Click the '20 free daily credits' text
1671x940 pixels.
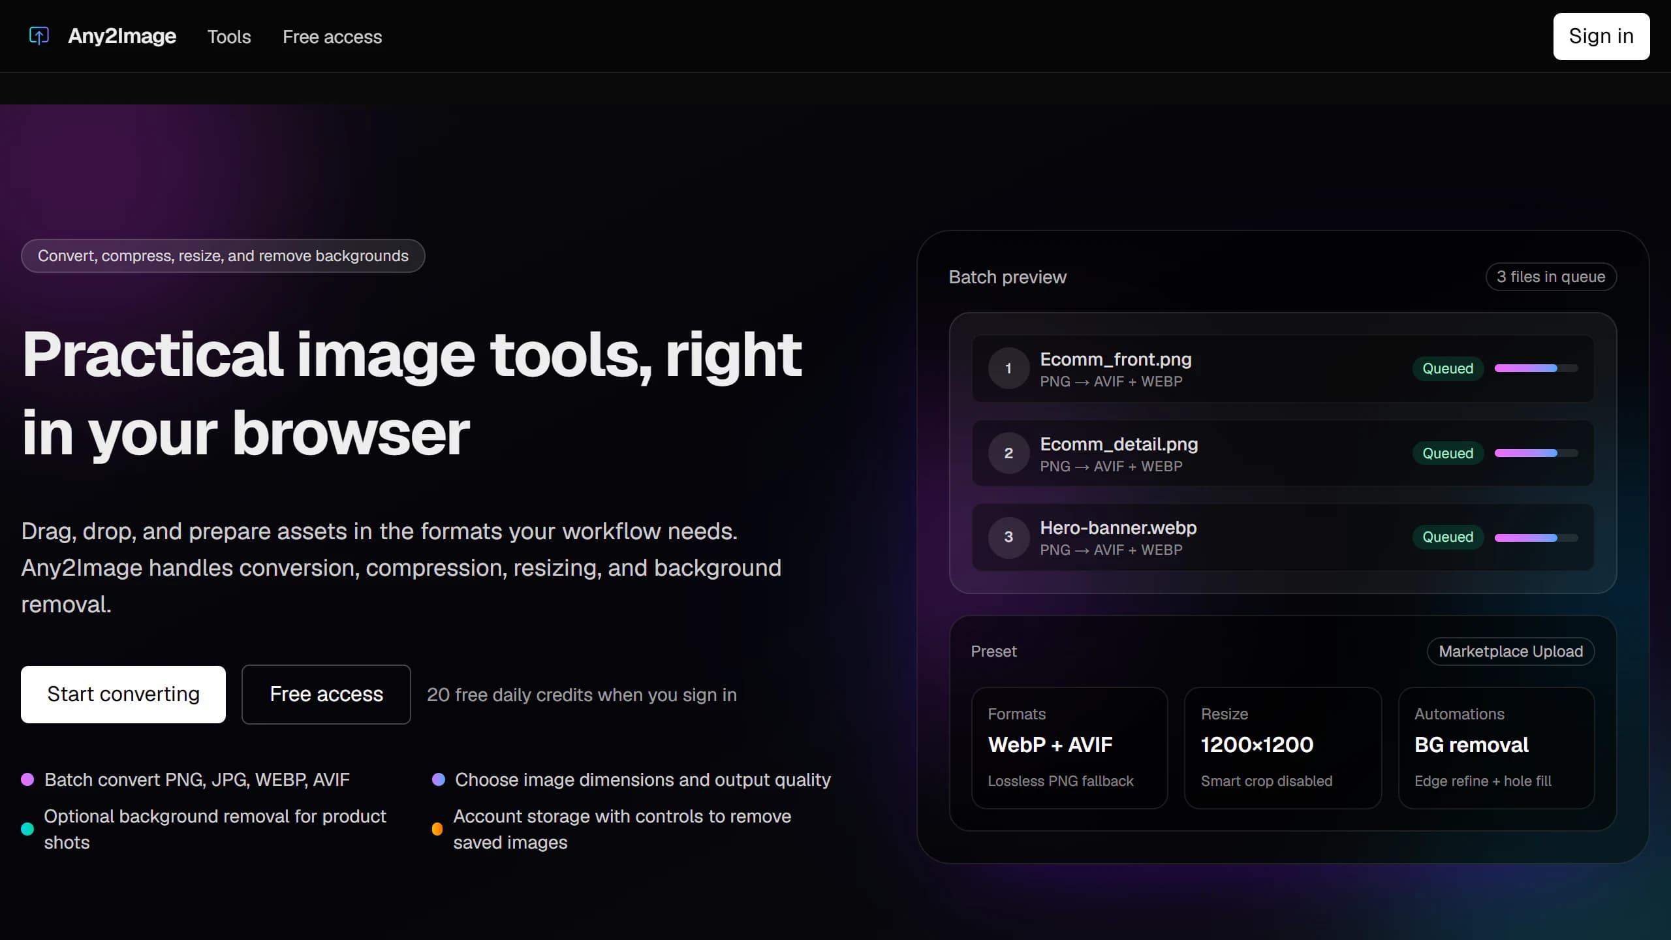click(x=582, y=695)
